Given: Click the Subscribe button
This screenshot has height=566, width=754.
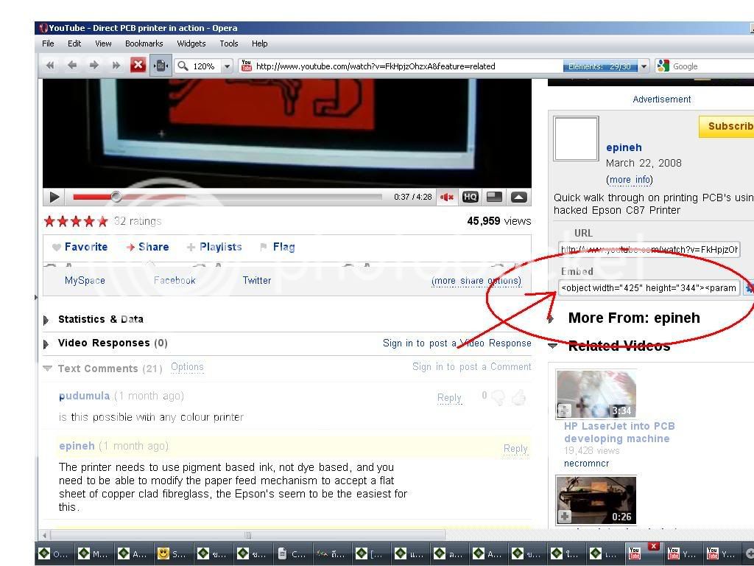Looking at the screenshot, I should pos(726,127).
